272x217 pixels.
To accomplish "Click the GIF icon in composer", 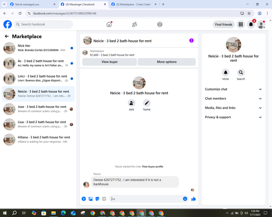I will coord(104,199).
